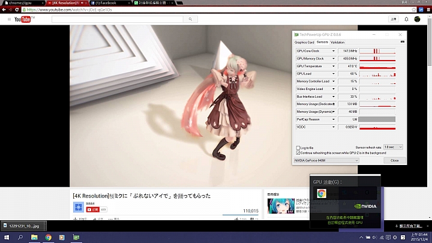Select the 4K Resolution YouTube tab
This screenshot has height=243, width=432.
coord(67,3)
